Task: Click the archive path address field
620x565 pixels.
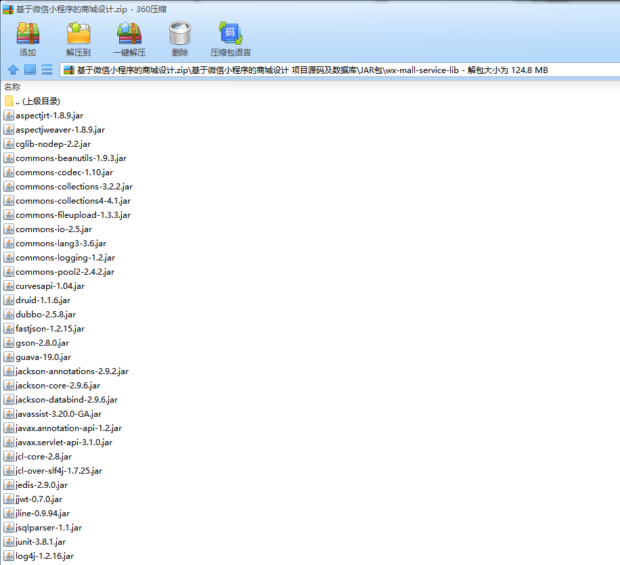Action: pyautogui.click(x=340, y=70)
